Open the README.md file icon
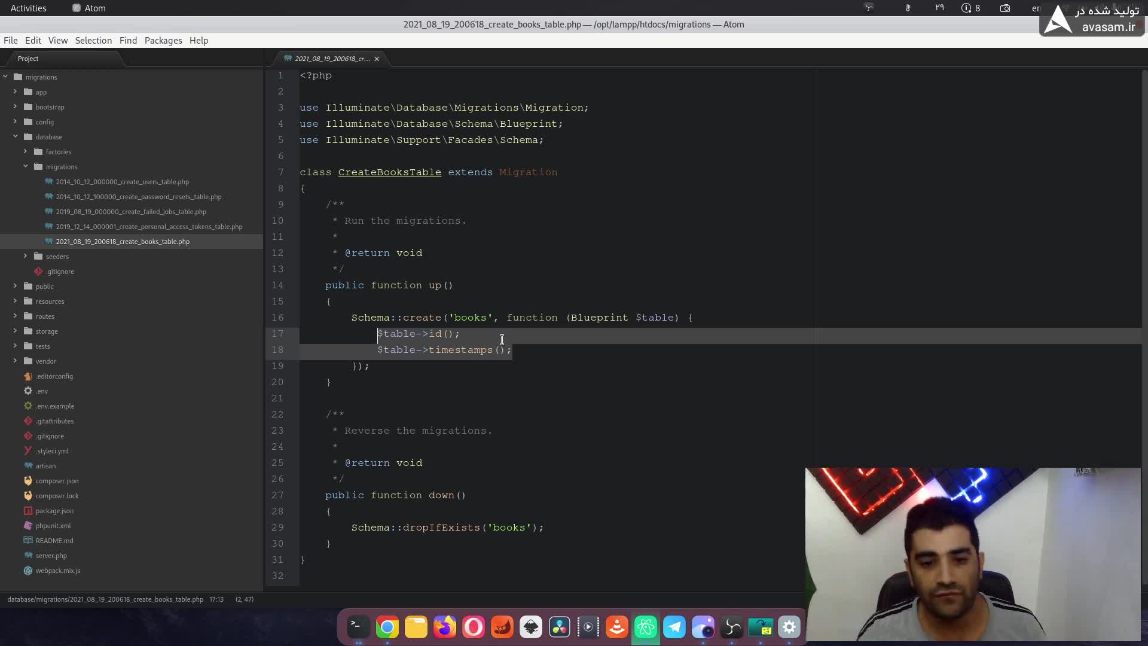The image size is (1148, 646). click(28, 541)
